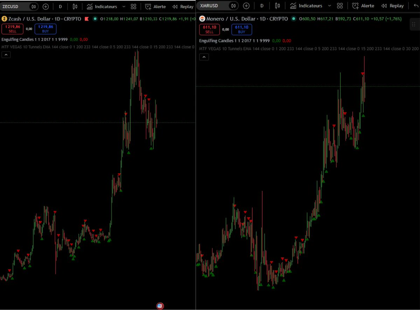Select the MTF VEGAS 10 Tunnels indicator on Zcash

point(98,47)
